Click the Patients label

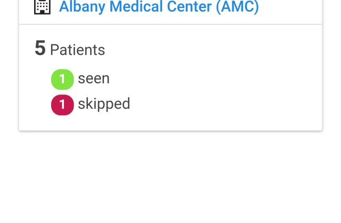78,50
